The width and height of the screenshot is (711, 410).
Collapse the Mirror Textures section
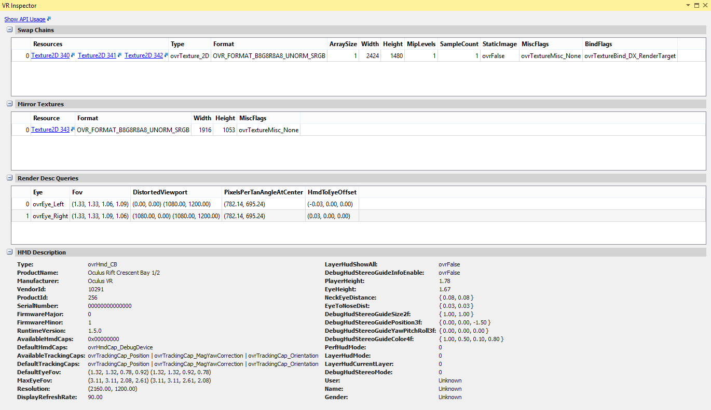point(10,104)
